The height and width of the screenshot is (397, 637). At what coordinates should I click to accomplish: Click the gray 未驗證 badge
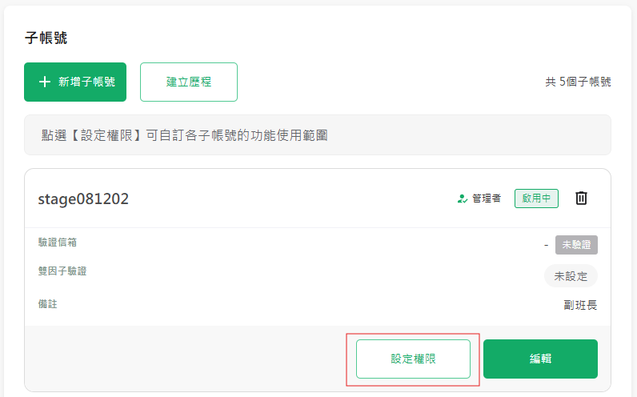pyautogui.click(x=576, y=245)
